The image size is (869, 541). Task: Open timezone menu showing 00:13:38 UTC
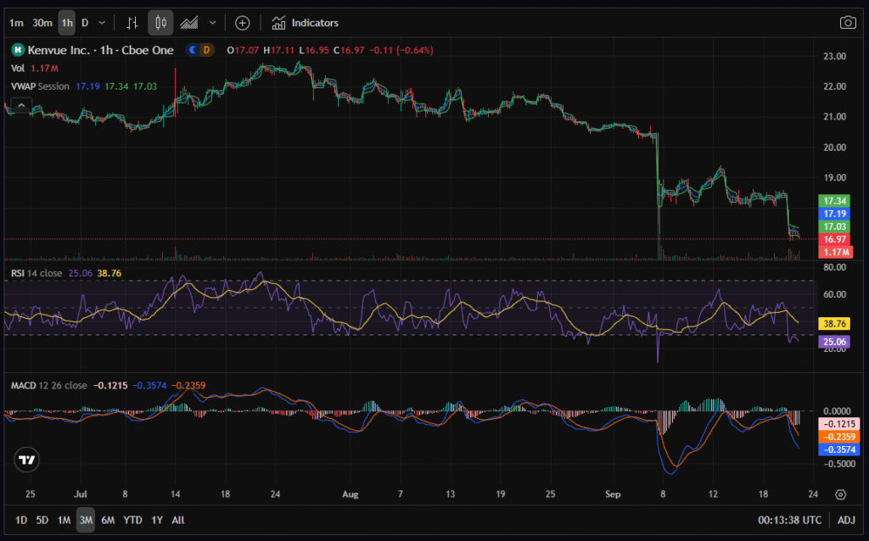click(x=789, y=520)
